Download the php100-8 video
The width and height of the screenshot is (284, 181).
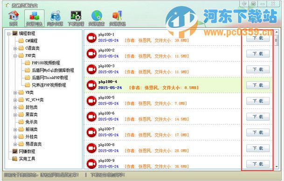tap(258, 148)
